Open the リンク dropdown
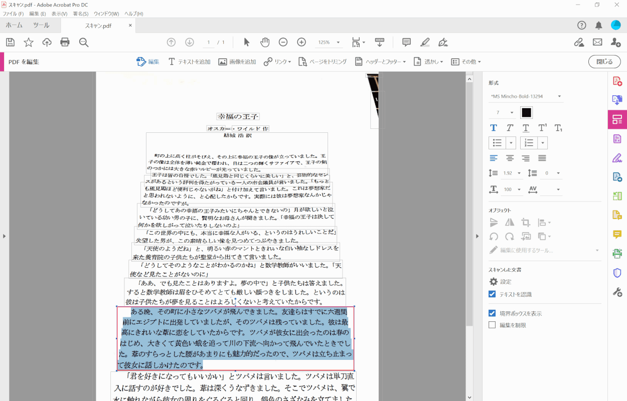This screenshot has width=627, height=401. coord(277,62)
